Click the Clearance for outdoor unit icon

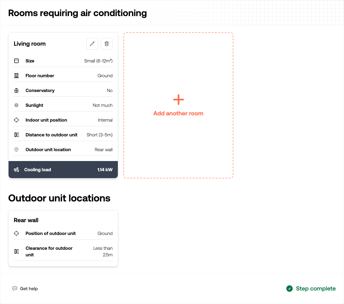16,251
